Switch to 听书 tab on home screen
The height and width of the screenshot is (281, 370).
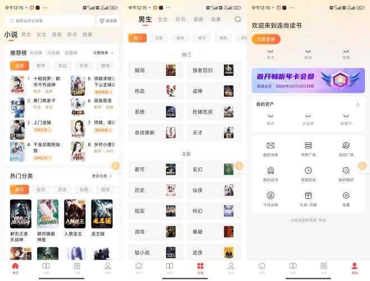[x=72, y=35]
